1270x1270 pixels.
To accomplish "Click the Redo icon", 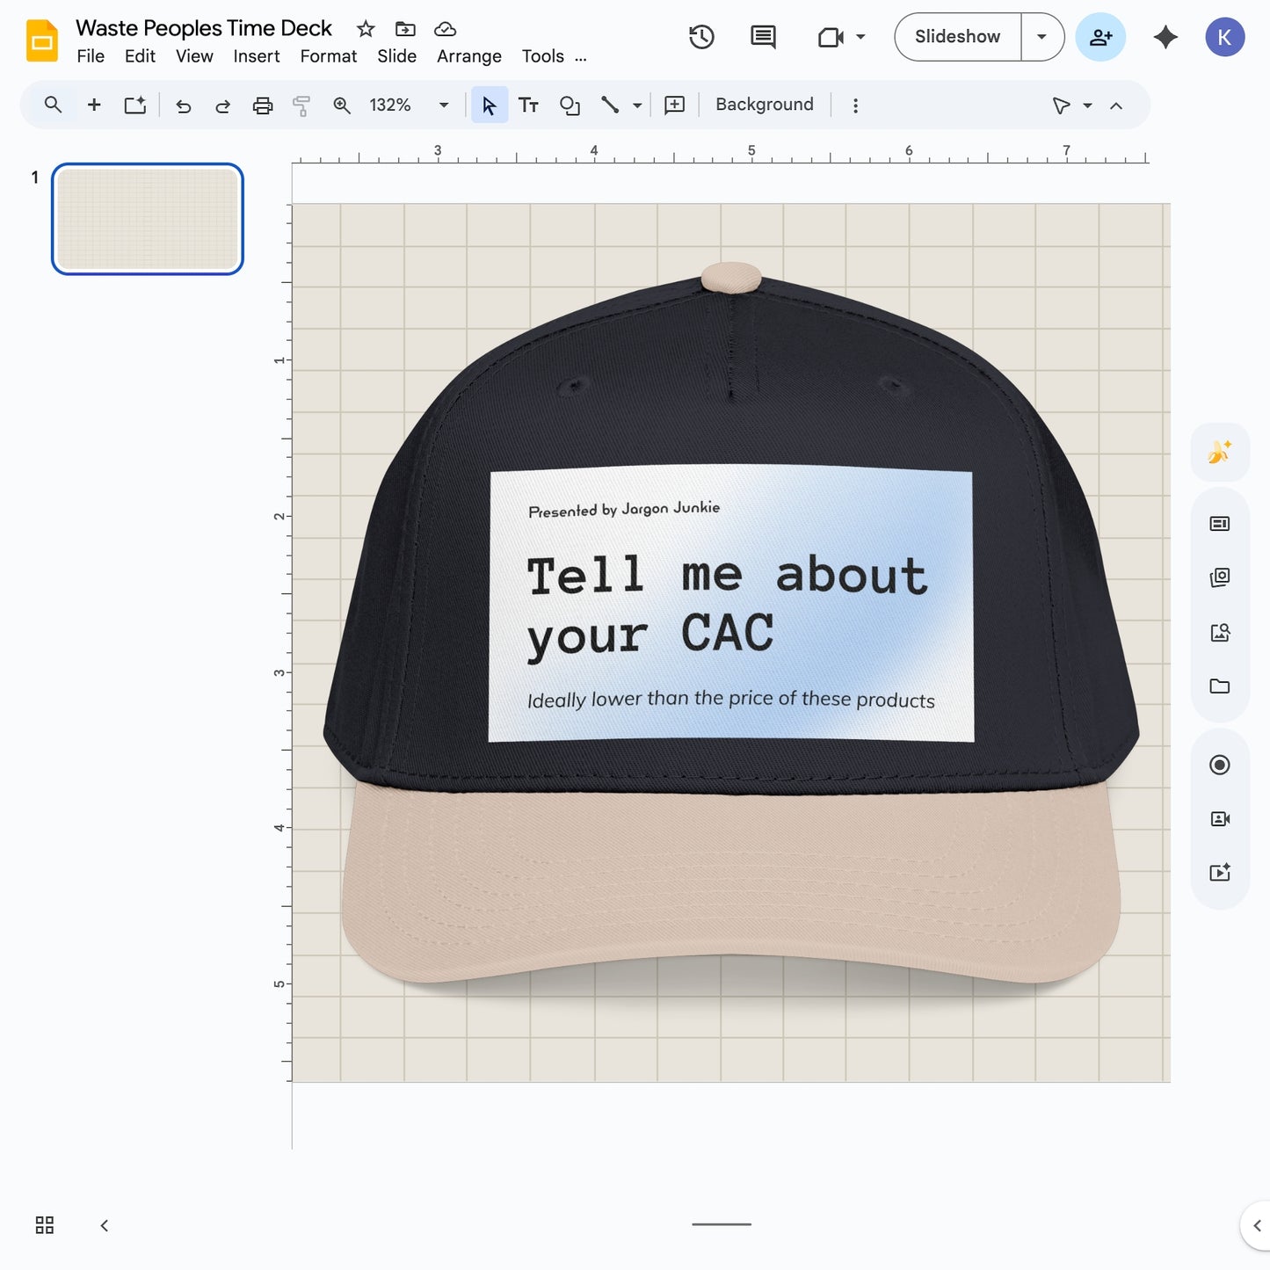I will (x=222, y=105).
